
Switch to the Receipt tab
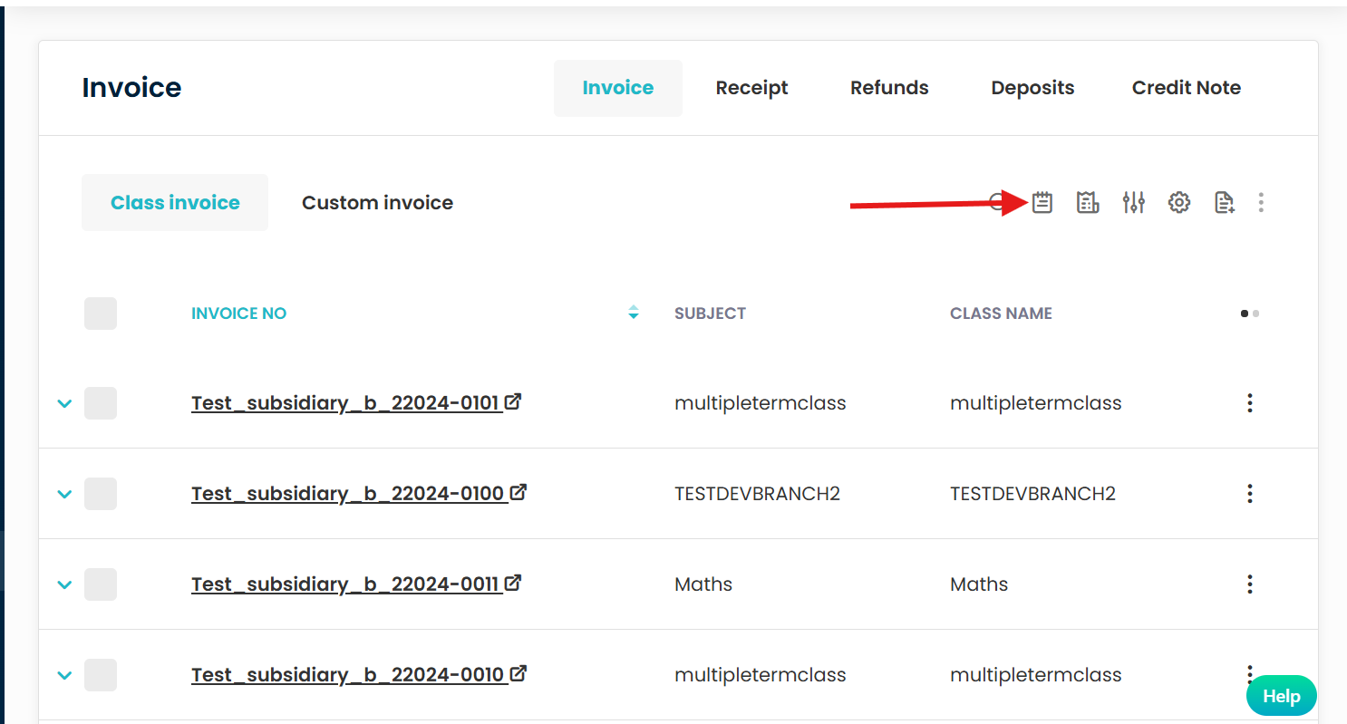(751, 88)
